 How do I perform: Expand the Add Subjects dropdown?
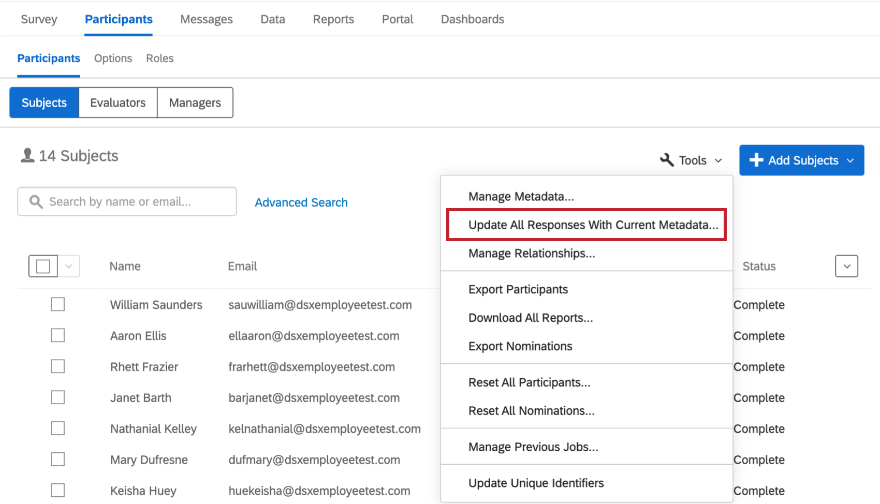pos(801,160)
